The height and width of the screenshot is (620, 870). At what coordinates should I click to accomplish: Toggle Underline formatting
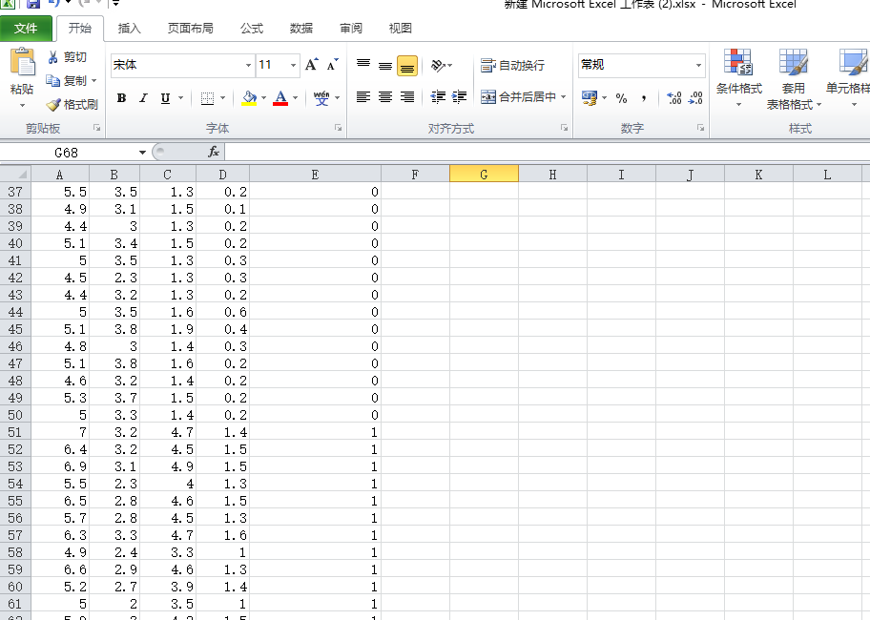165,98
